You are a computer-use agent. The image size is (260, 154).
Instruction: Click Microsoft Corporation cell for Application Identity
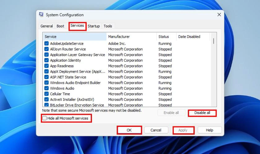point(125,60)
